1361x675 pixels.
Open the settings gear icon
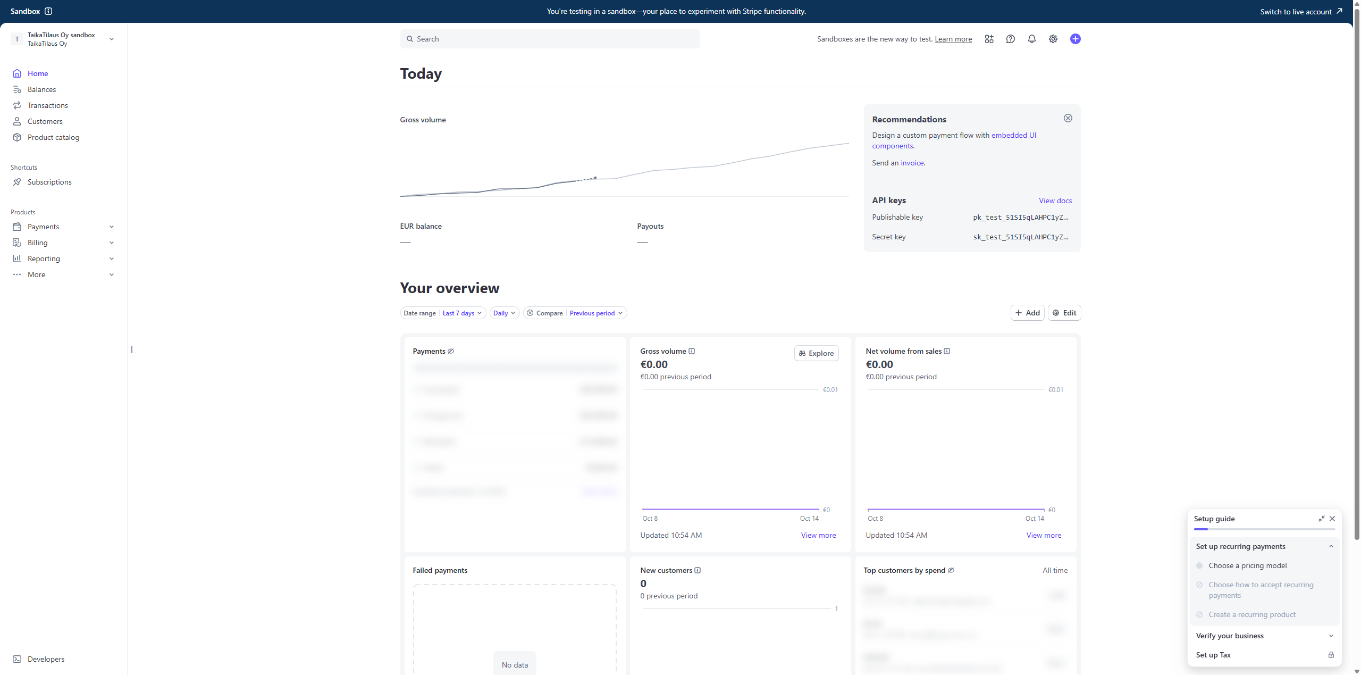[x=1053, y=39]
